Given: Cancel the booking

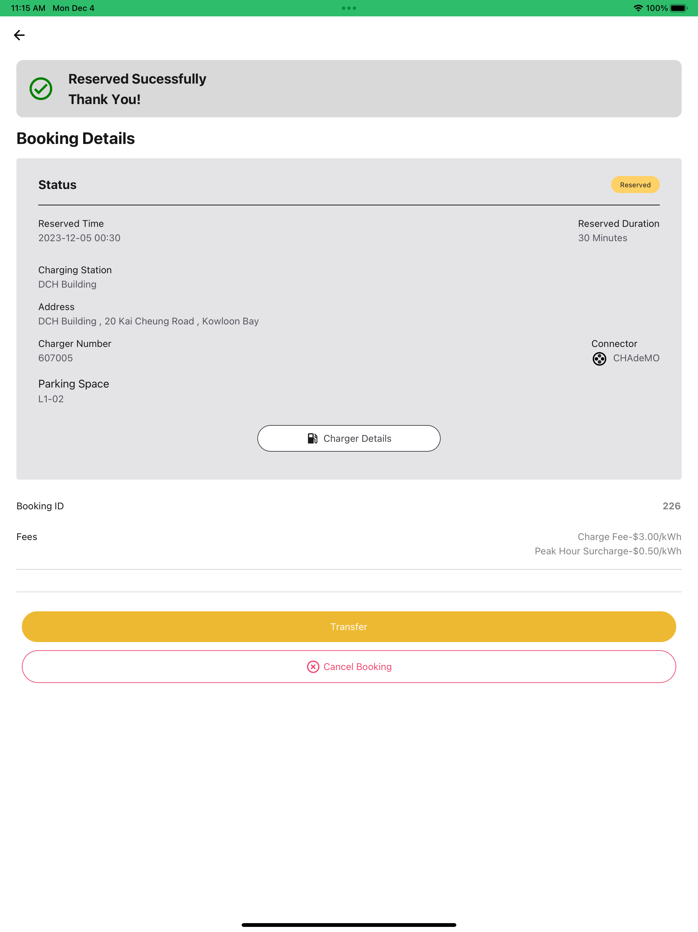Looking at the screenshot, I should click(x=349, y=667).
